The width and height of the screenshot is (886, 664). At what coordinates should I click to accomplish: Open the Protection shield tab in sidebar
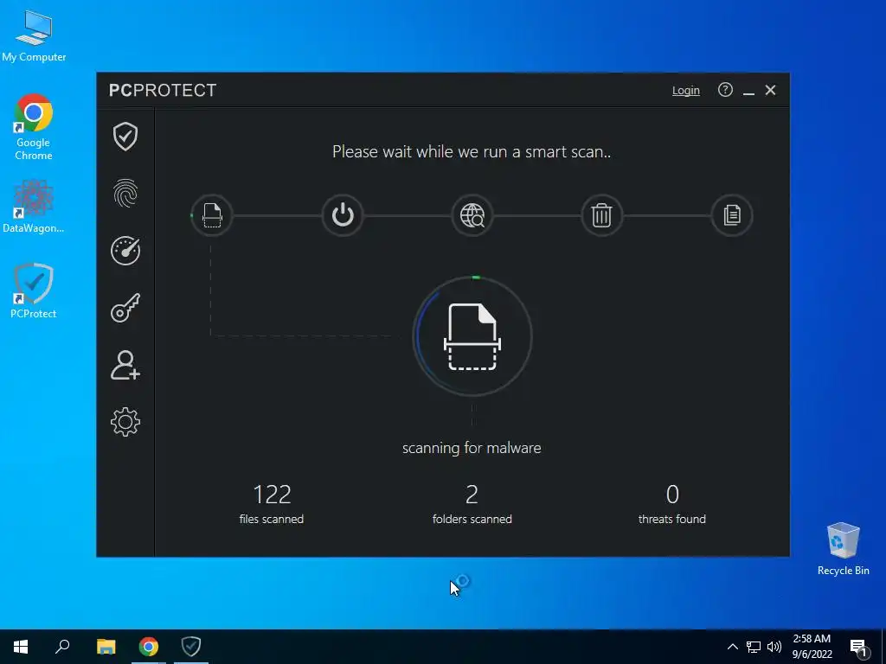coord(125,137)
